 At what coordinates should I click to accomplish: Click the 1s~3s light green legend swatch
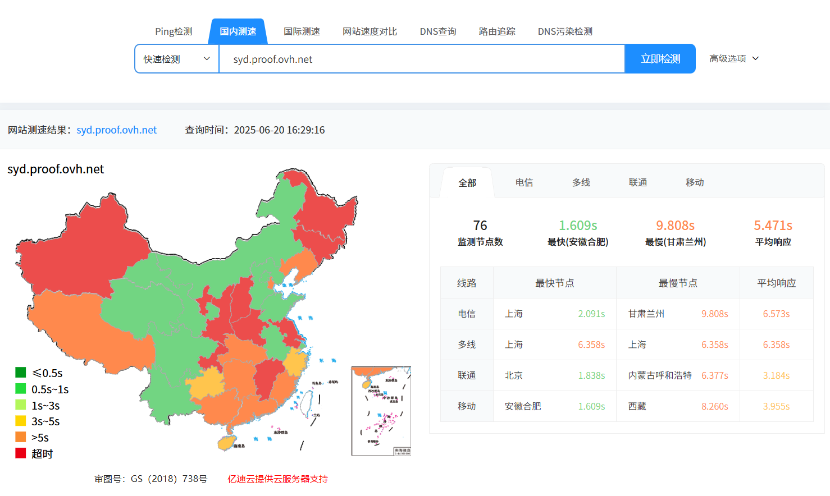[21, 405]
